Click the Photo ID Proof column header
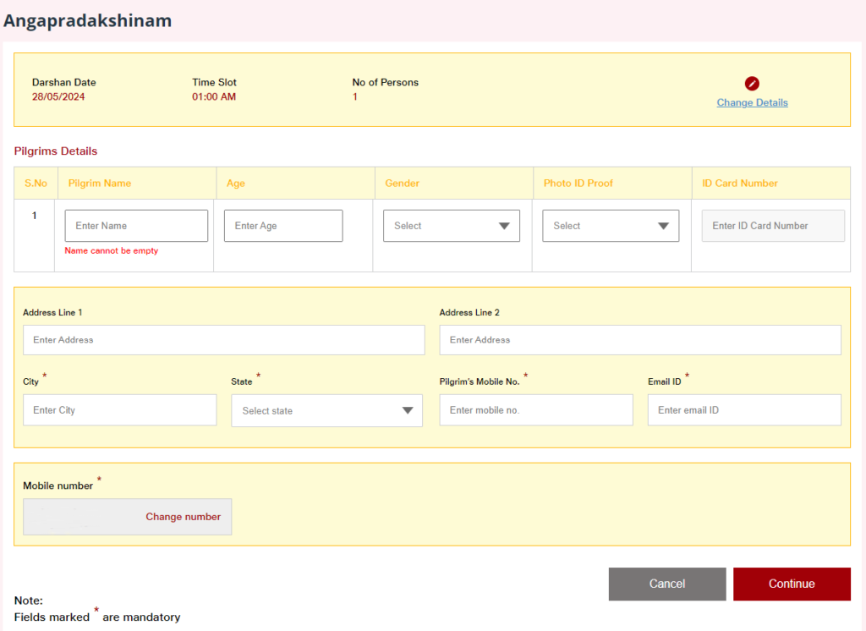 coord(578,183)
